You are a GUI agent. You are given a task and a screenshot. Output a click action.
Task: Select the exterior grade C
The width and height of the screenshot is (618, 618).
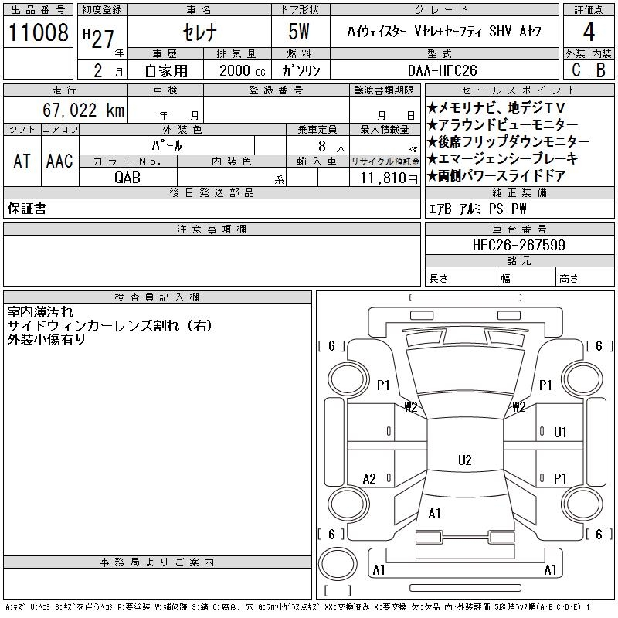click(x=576, y=70)
